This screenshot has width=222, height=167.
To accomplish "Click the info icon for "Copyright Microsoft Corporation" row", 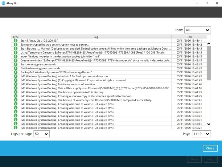I will 16,80.
